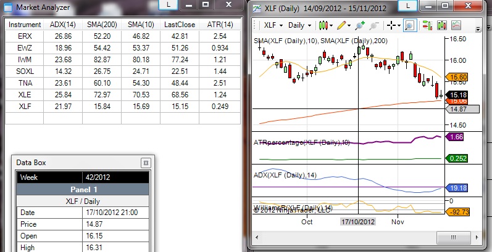Open the Daily interval dropdown
Image resolution: width=492 pixels, height=252 pixels.
(299, 25)
